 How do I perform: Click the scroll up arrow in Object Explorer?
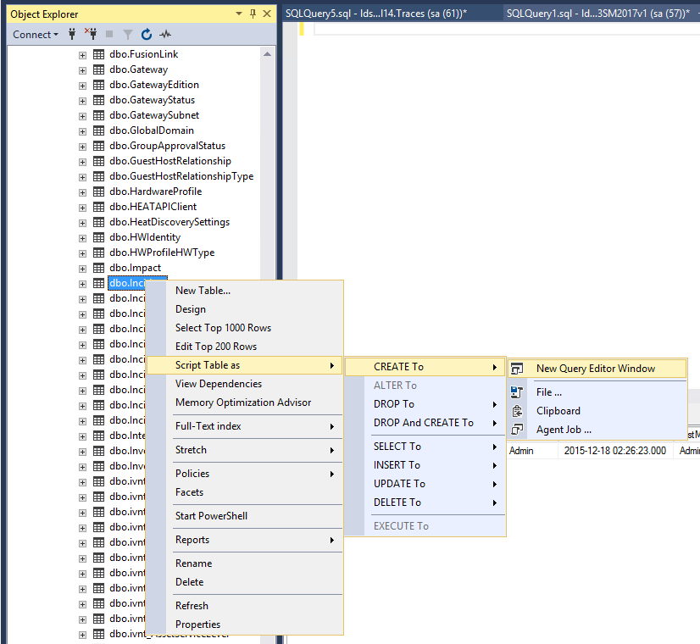tap(268, 53)
